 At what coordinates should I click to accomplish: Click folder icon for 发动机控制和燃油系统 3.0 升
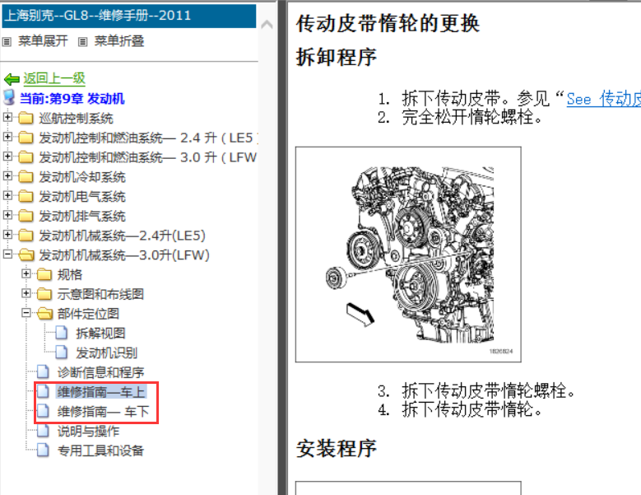(26, 157)
